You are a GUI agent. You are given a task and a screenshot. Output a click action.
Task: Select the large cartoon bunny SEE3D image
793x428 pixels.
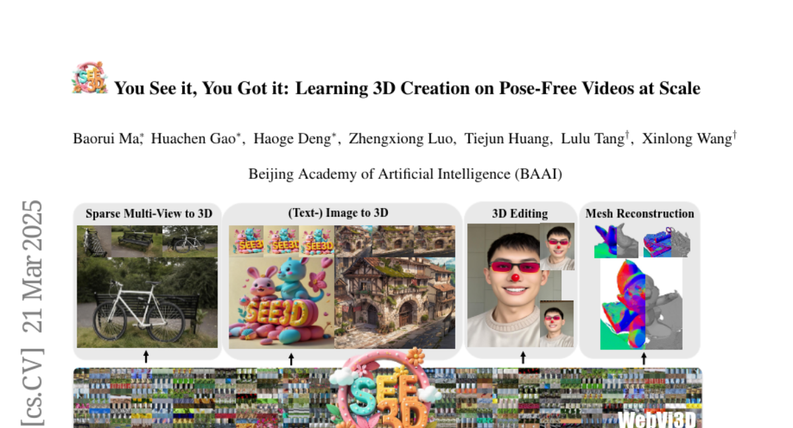(281, 302)
